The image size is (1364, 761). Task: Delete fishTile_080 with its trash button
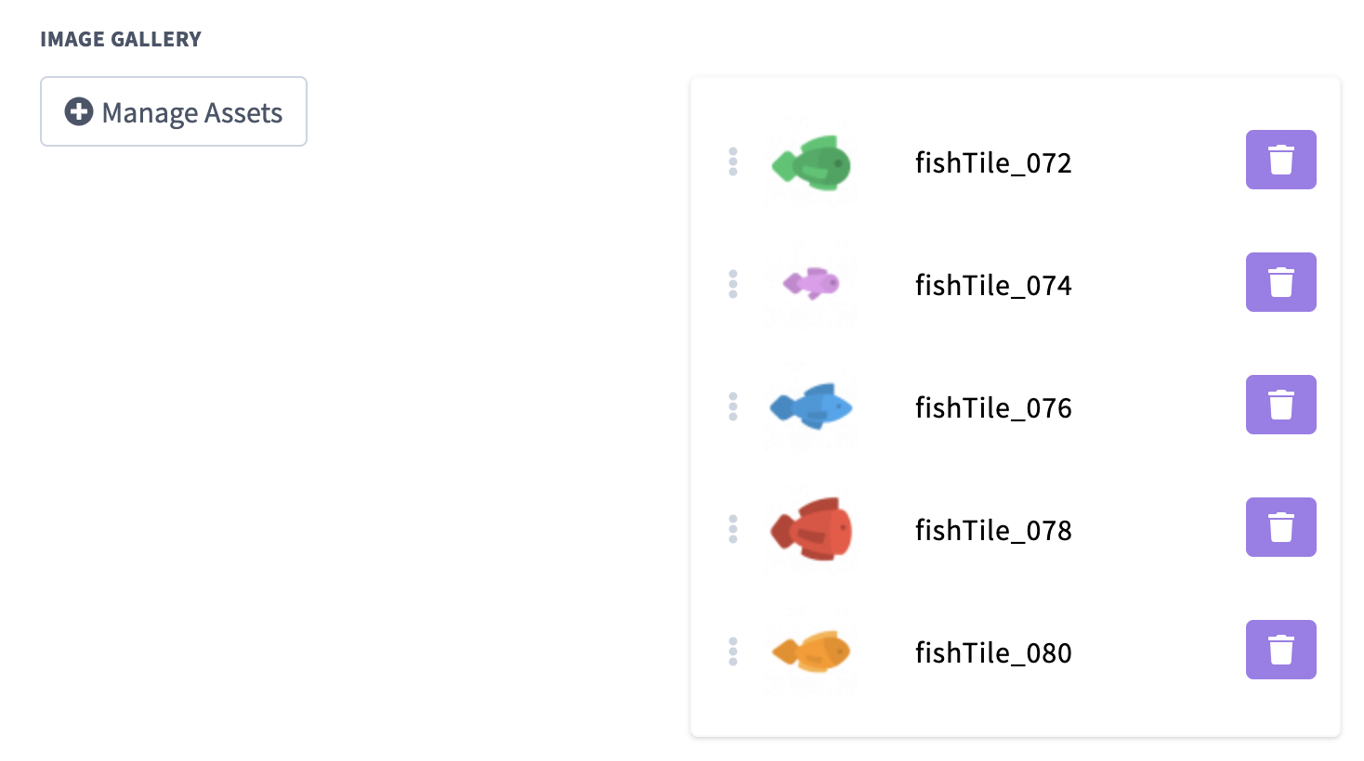pyautogui.click(x=1280, y=650)
